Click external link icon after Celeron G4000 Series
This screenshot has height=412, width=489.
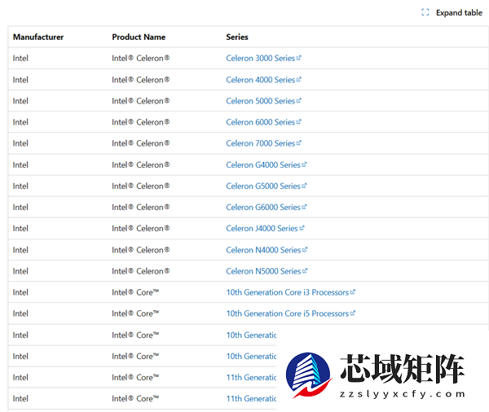click(x=304, y=164)
